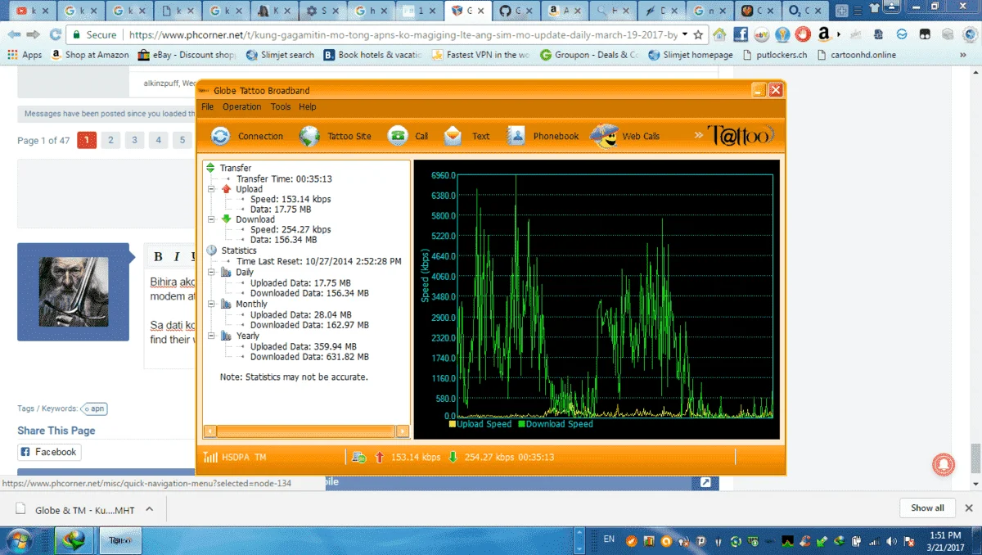Click green download arrow in status bar
This screenshot has height=555, width=982.
coord(453,457)
